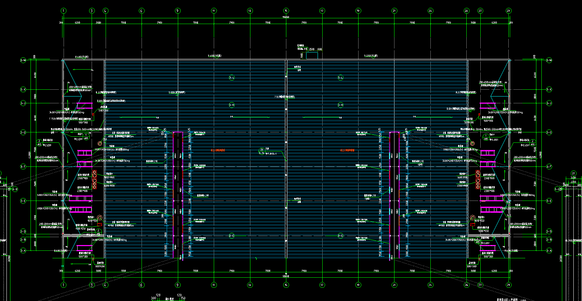Select the left 3-L axis bubble inside the roof
The image size is (582, 301).
(x=232, y=77)
